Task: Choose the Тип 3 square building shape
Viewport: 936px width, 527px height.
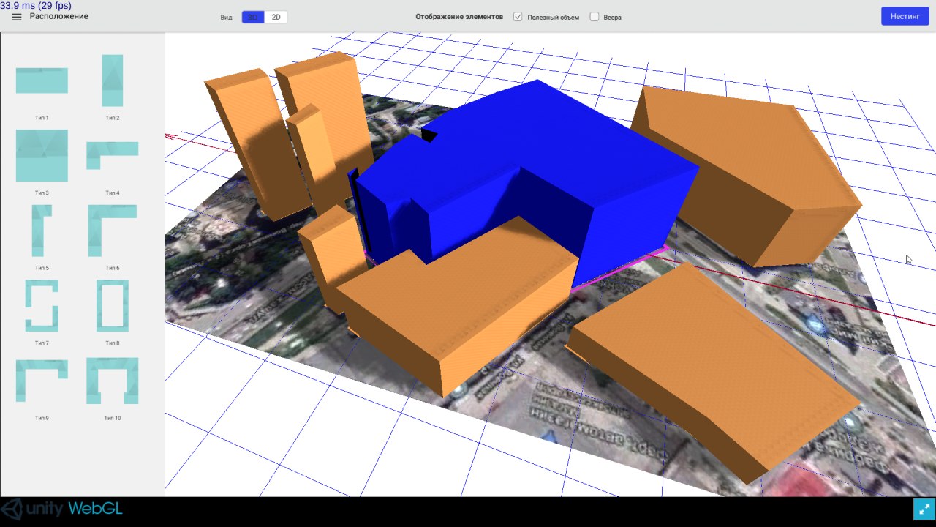Action: [x=42, y=155]
